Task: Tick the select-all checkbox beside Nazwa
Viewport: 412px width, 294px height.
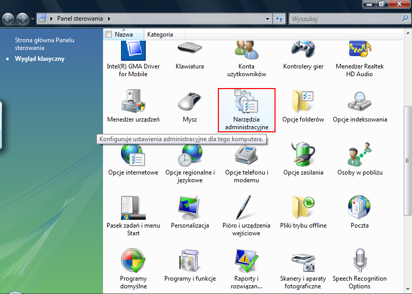Action: 108,34
